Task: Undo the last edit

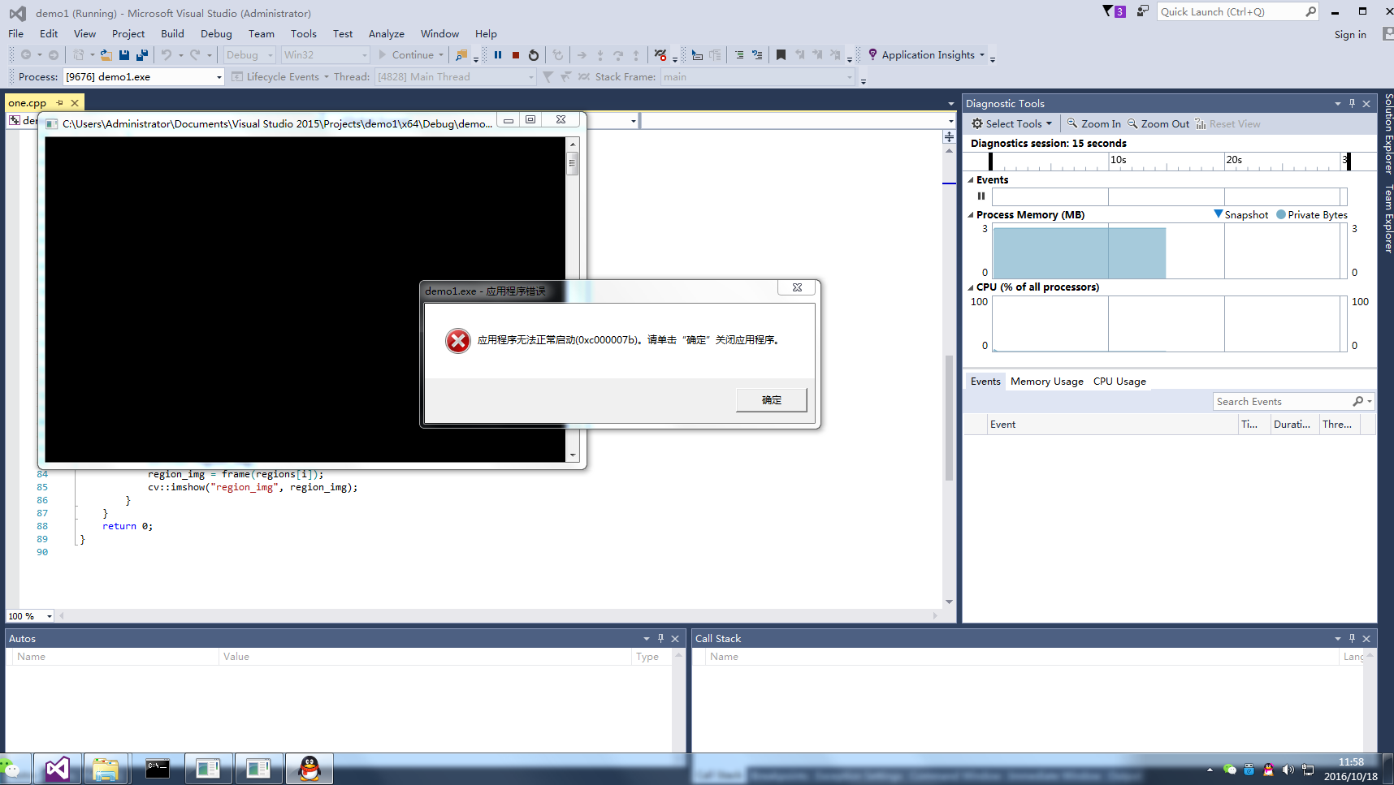Action: 167,55
